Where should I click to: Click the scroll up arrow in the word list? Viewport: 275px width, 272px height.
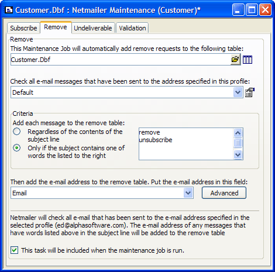click(x=238, y=133)
